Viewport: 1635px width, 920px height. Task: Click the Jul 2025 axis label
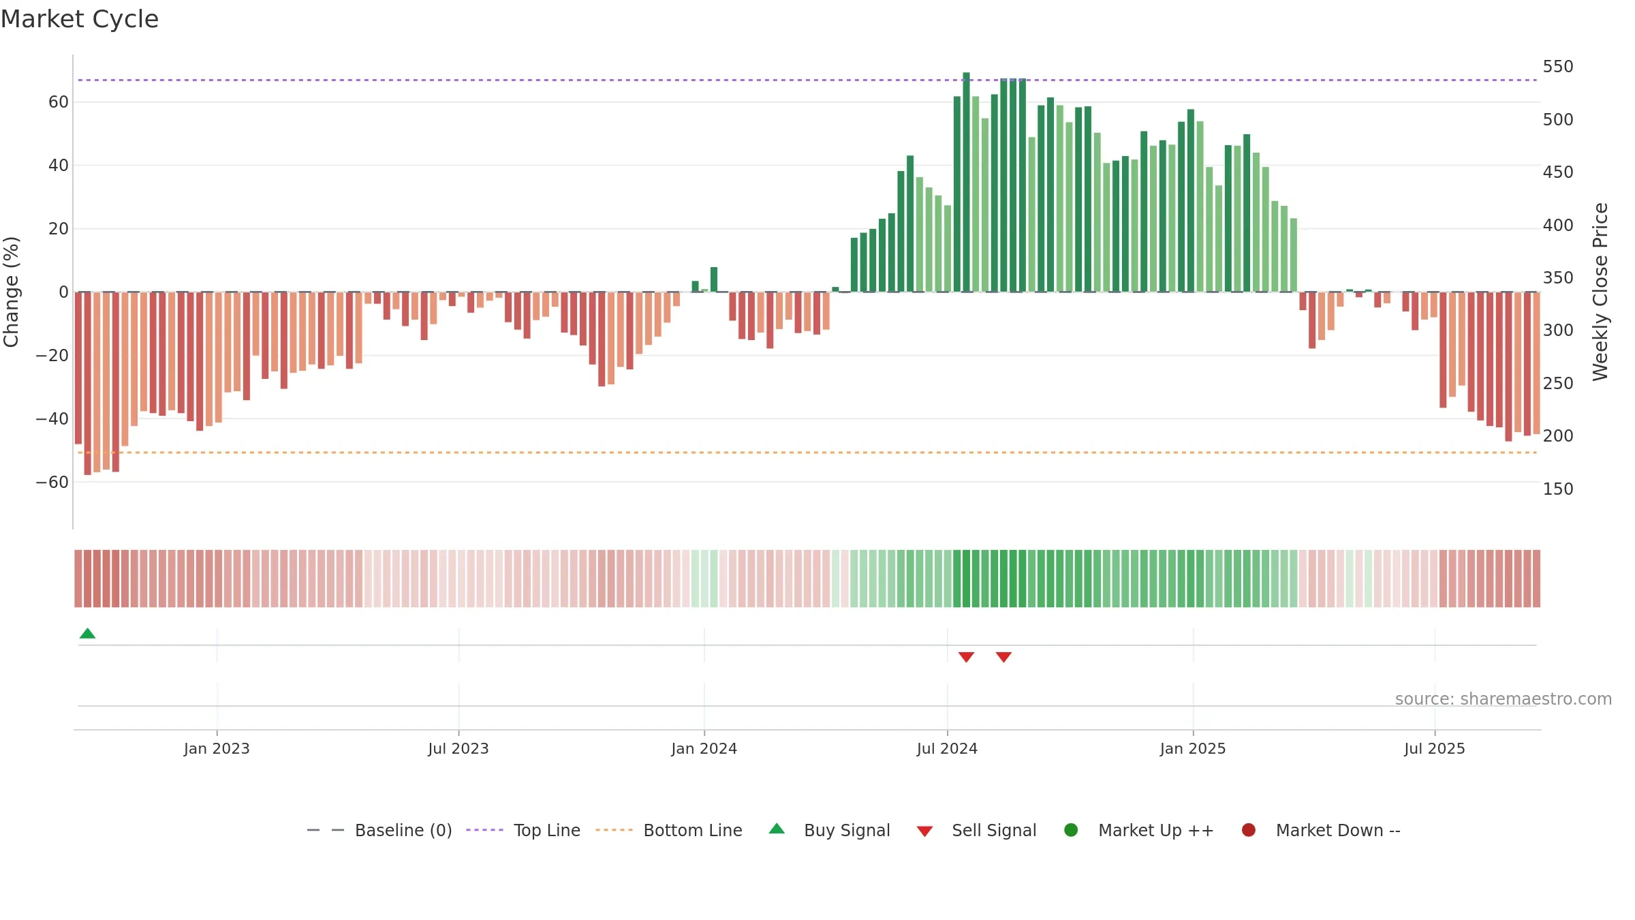(x=1435, y=748)
